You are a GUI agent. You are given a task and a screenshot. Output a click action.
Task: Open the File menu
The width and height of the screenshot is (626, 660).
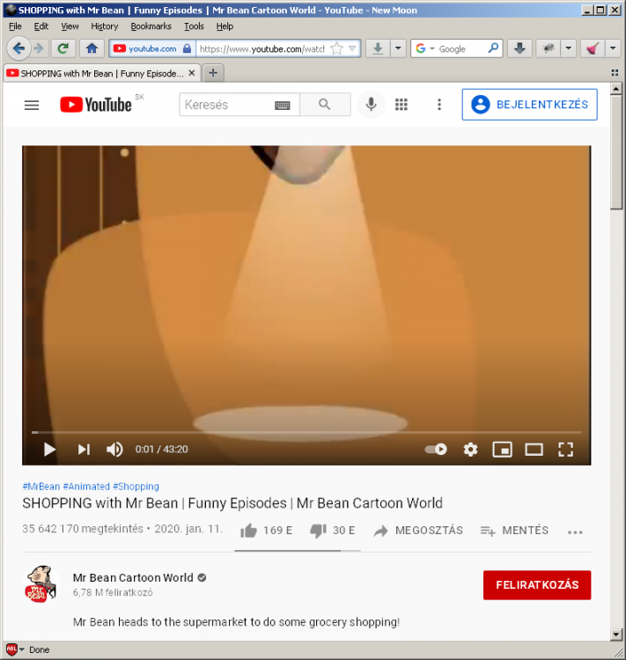[15, 26]
